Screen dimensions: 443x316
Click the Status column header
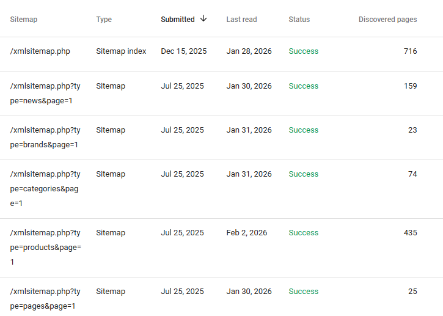pyautogui.click(x=299, y=20)
